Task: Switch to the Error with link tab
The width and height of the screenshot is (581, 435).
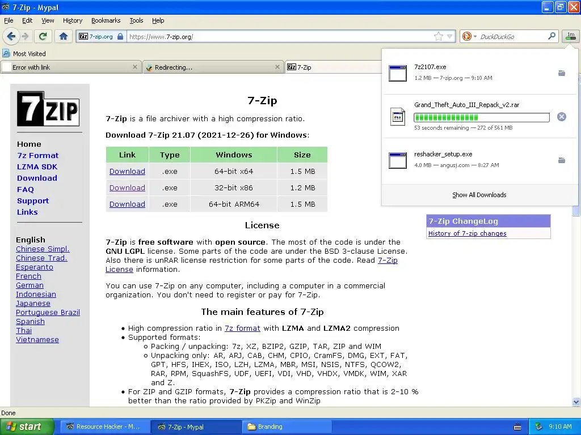Action: click(70, 67)
